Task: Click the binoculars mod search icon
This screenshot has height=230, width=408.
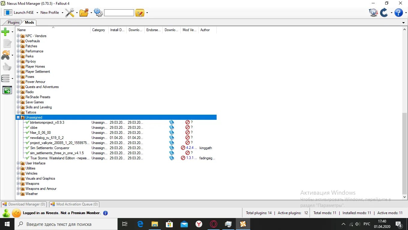Action: 5,55
